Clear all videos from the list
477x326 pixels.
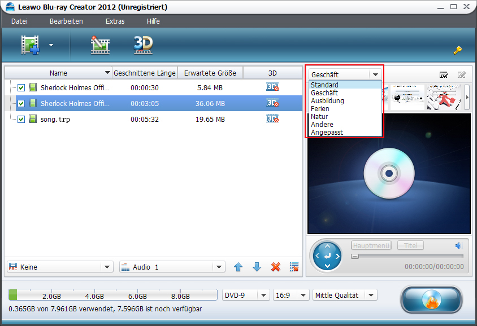pyautogui.click(x=294, y=267)
